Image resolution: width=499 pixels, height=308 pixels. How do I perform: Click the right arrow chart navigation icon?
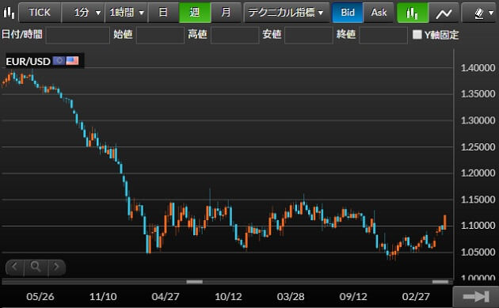coord(56,267)
